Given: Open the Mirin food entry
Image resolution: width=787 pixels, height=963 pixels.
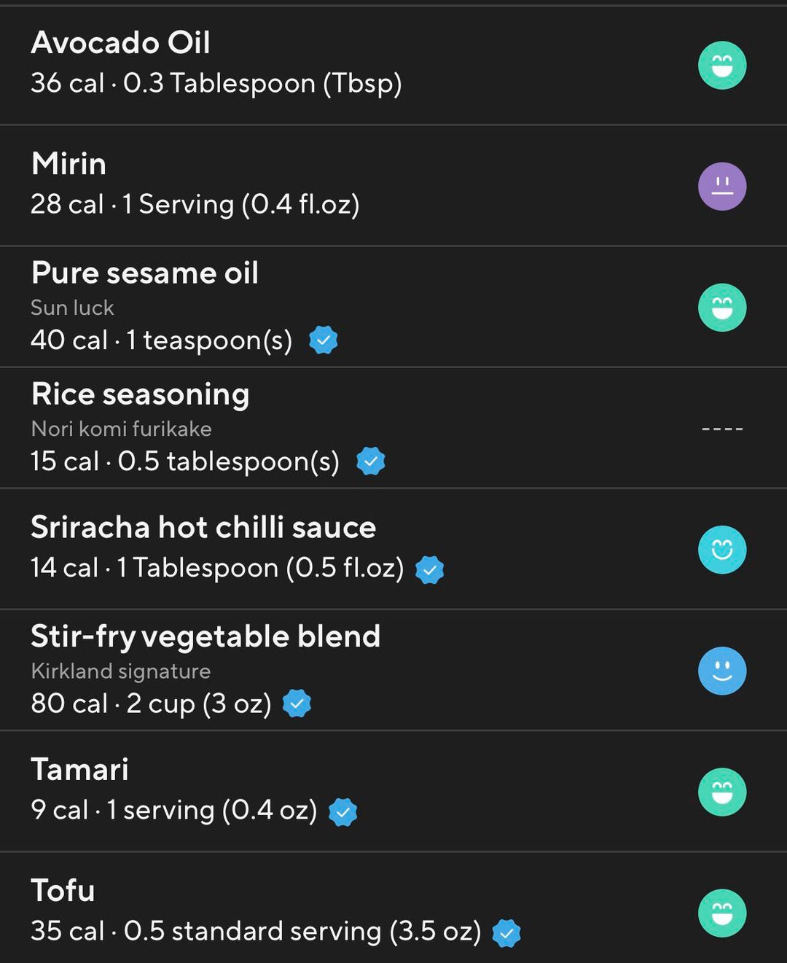Looking at the screenshot, I should (x=69, y=164).
